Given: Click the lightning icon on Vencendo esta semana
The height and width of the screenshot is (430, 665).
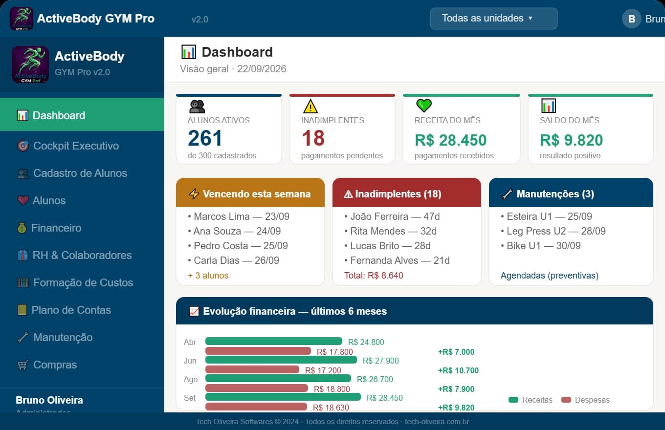Looking at the screenshot, I should click(x=194, y=194).
